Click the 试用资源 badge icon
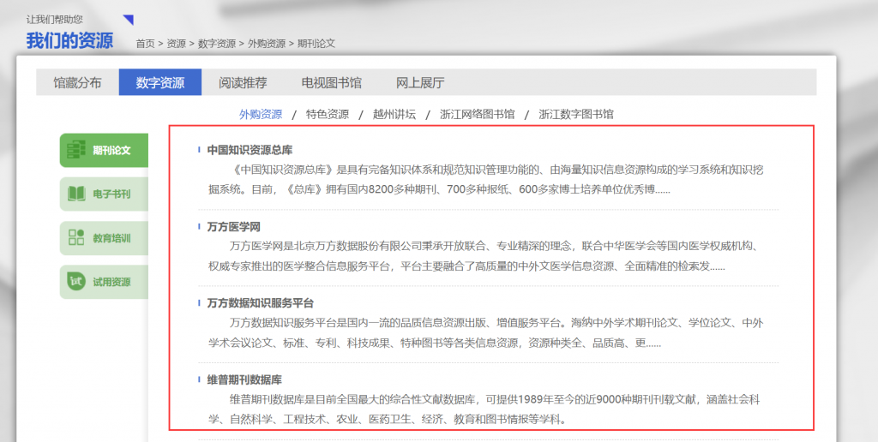Image resolution: width=878 pixels, height=442 pixels. [x=76, y=282]
